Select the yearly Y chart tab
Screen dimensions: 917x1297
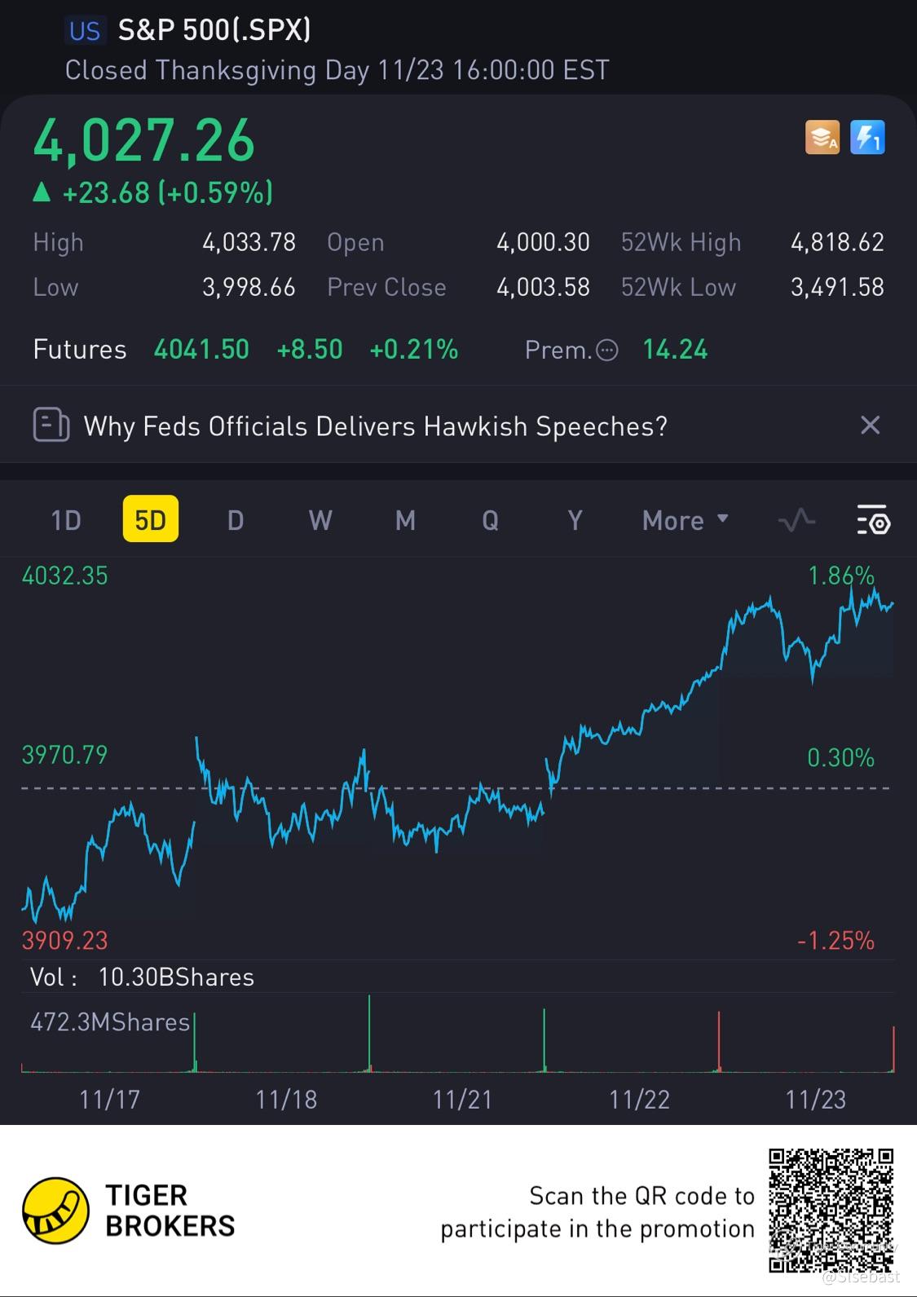click(575, 520)
